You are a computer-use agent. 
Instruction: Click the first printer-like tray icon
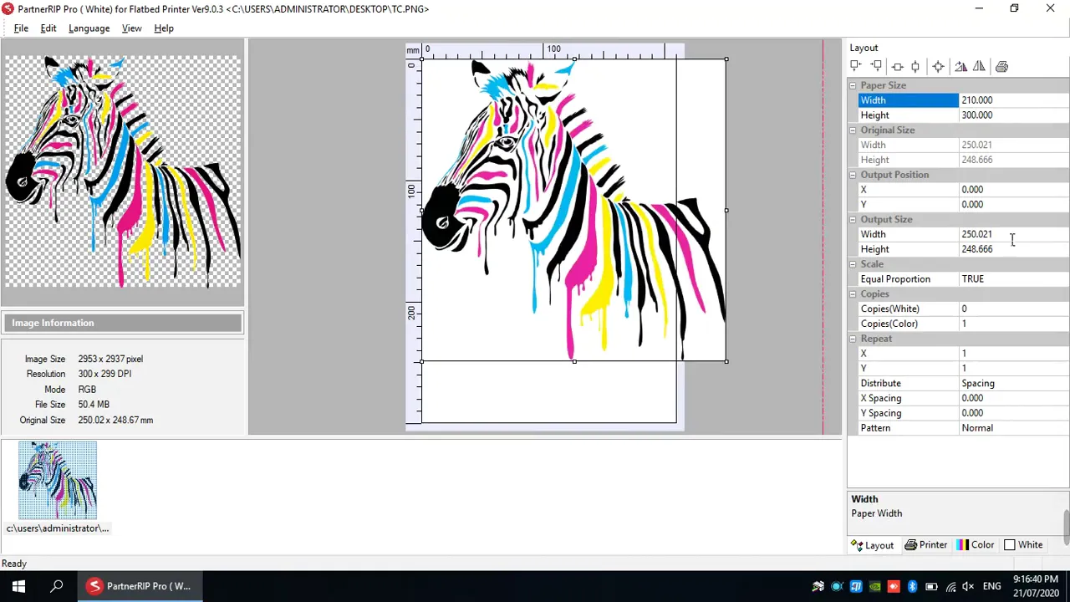(x=818, y=586)
